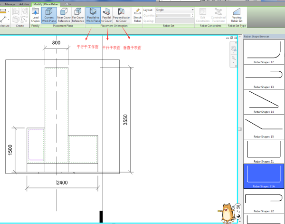This screenshot has height=224, width=285.
Task: Select Rebar Shape : 22 thumbnail
Action: pos(264,201)
